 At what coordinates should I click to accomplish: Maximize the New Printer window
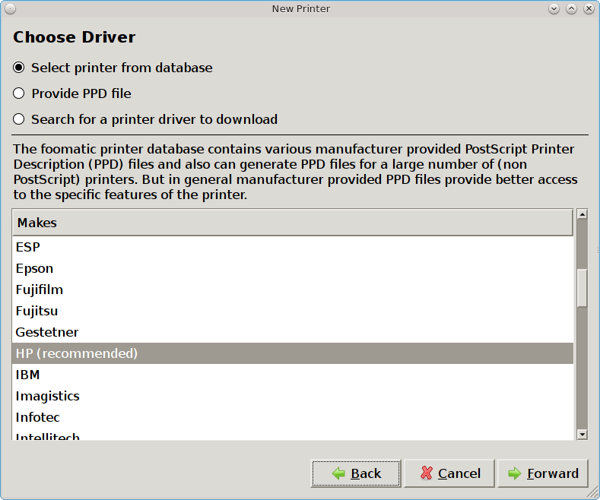571,8
